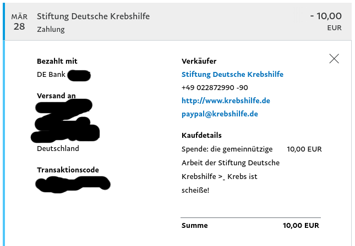The width and height of the screenshot is (355, 246).
Task: Select the Deutschland country text
Action: pos(58,148)
